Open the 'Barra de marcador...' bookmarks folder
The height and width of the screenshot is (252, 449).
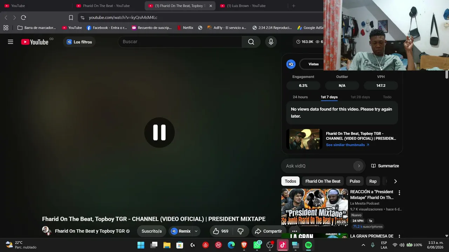click(36, 28)
